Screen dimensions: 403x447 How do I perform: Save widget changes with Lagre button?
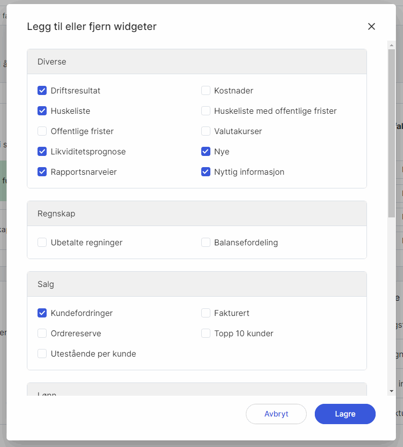[x=345, y=414]
